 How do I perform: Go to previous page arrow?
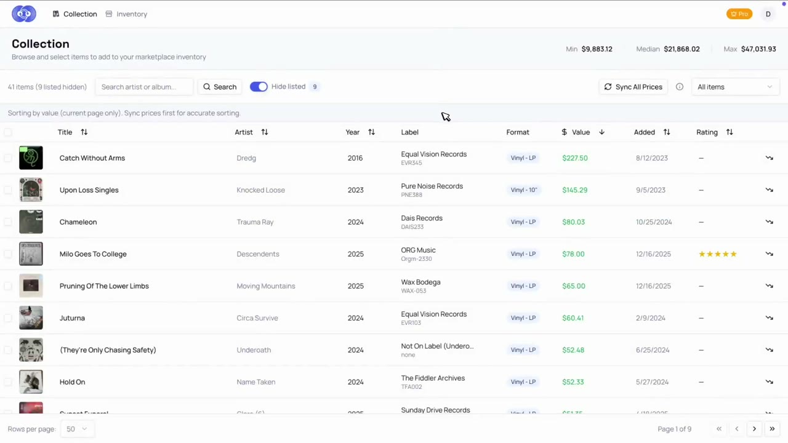[x=736, y=429]
